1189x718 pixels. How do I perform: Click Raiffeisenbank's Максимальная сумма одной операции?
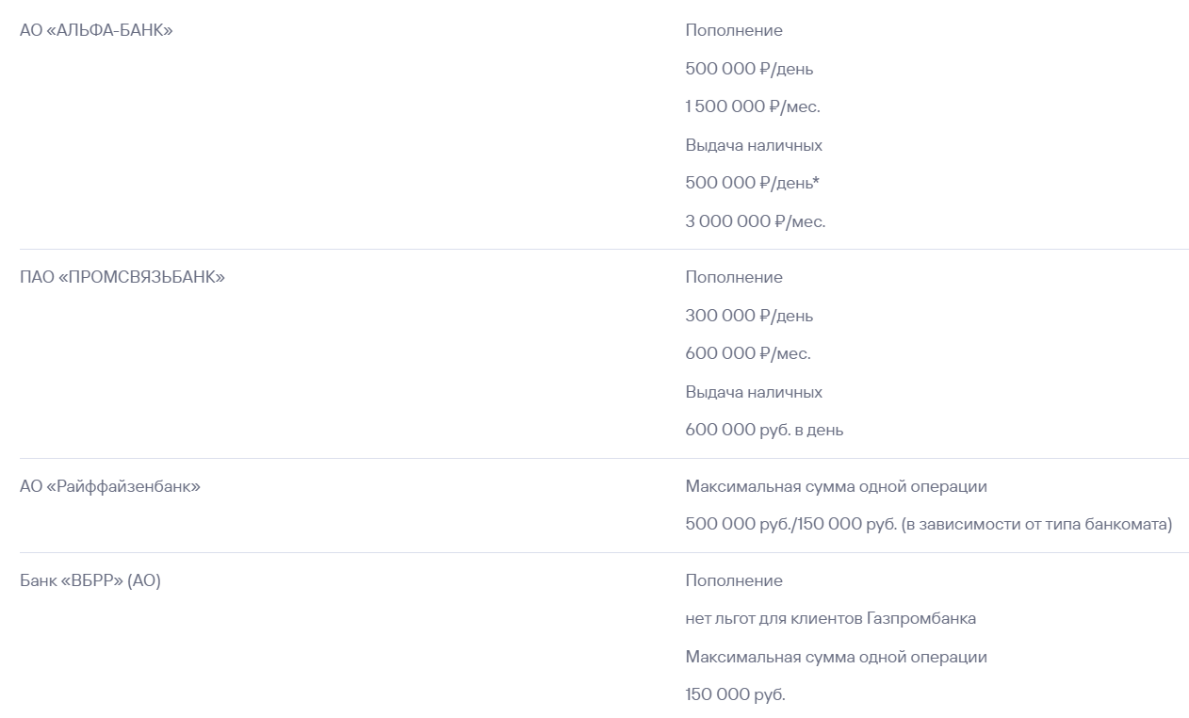click(x=837, y=486)
